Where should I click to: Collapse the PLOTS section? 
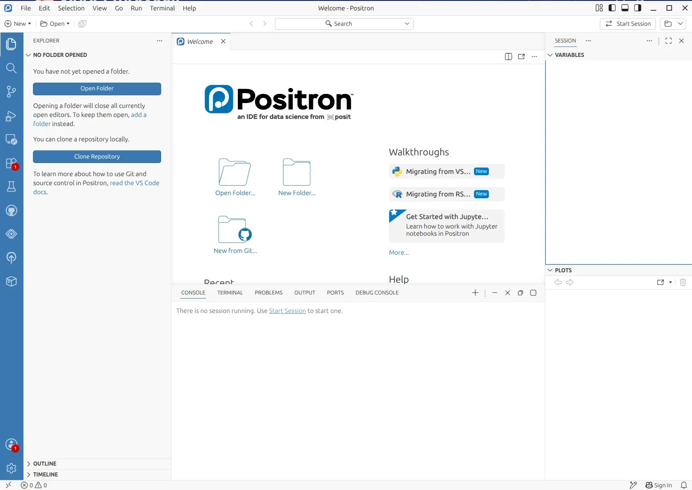(550, 271)
